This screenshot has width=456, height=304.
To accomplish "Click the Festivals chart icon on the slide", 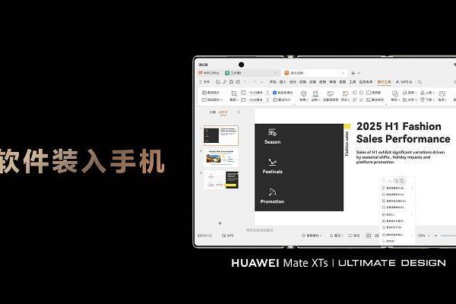I will (272, 162).
